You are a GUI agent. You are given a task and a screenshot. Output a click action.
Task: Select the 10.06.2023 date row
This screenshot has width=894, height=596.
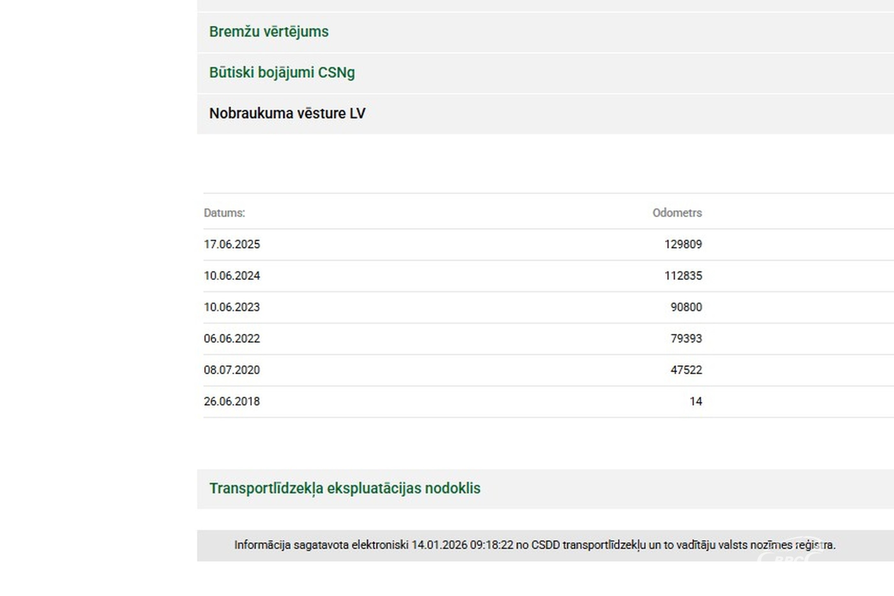[232, 307]
